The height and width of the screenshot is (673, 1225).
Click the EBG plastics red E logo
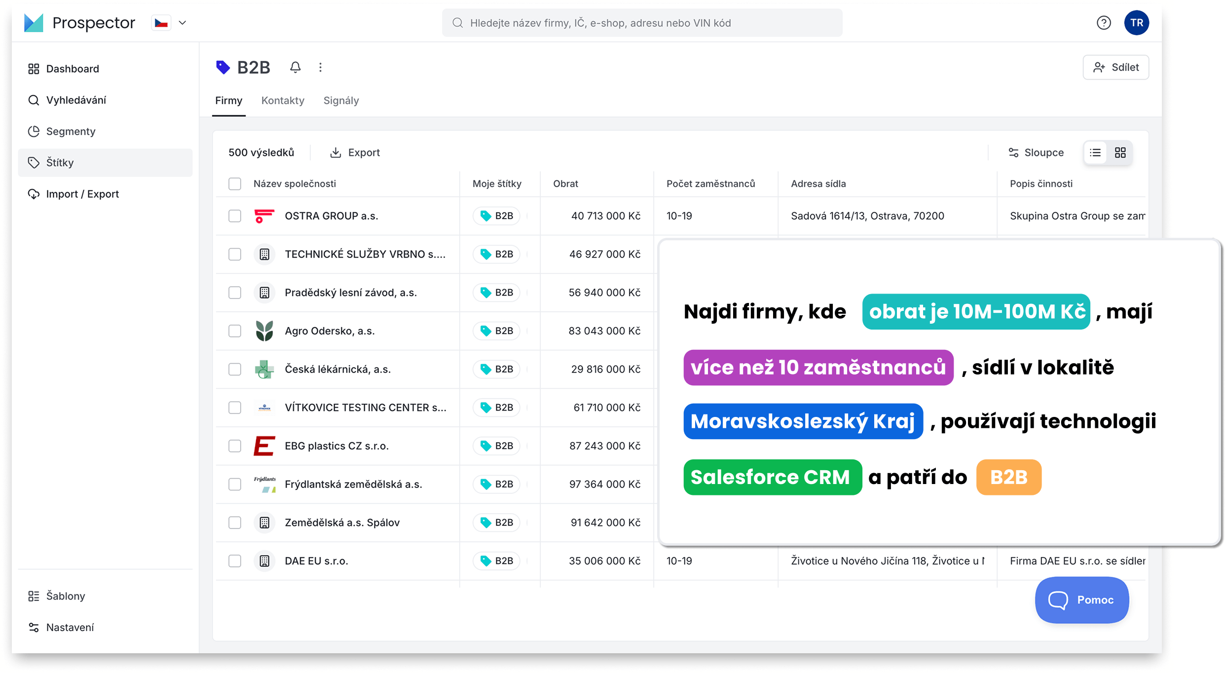(x=264, y=446)
